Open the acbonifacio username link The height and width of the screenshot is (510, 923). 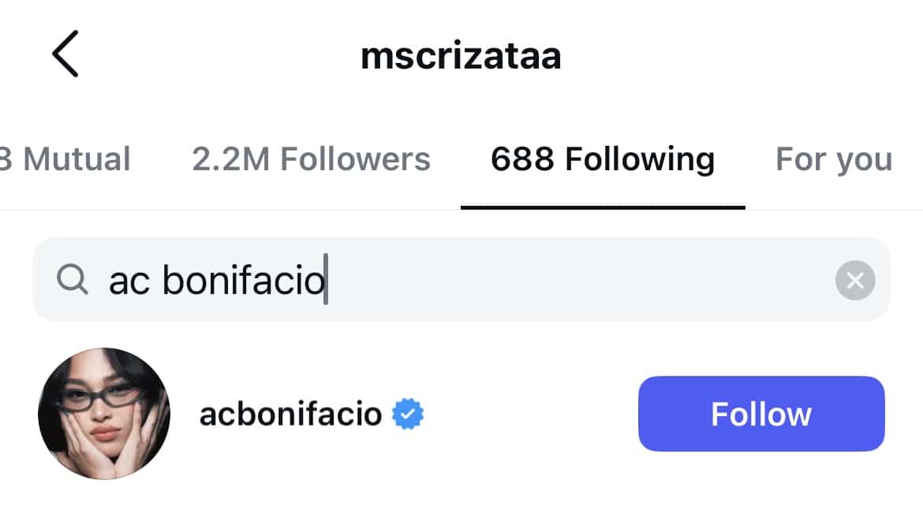click(290, 414)
